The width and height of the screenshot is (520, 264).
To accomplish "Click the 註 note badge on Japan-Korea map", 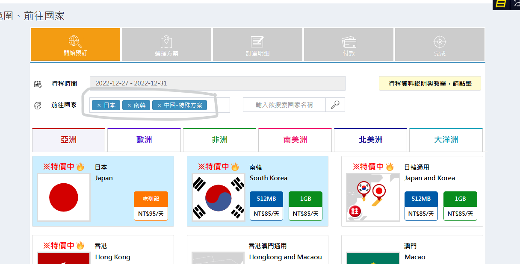I will (354, 211).
